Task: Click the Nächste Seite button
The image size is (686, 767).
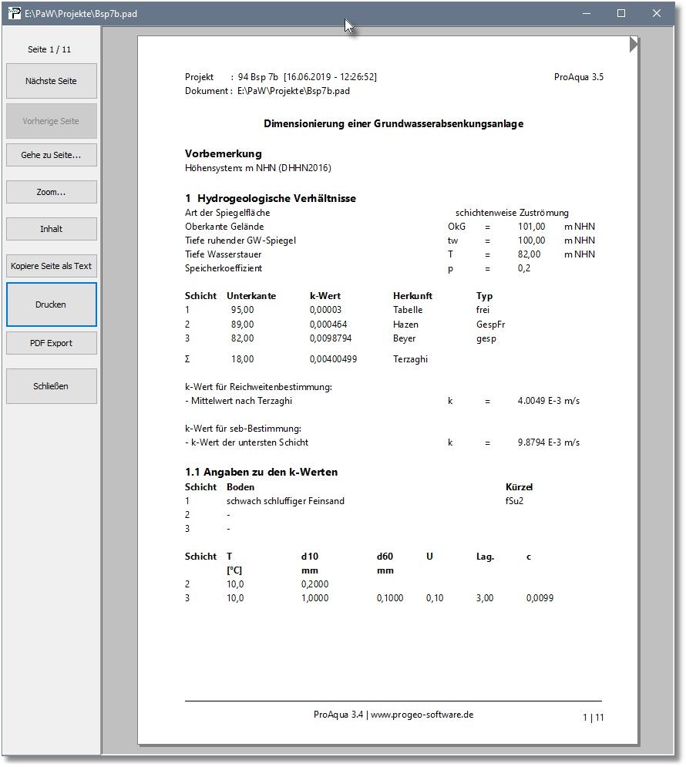Action: click(x=51, y=81)
